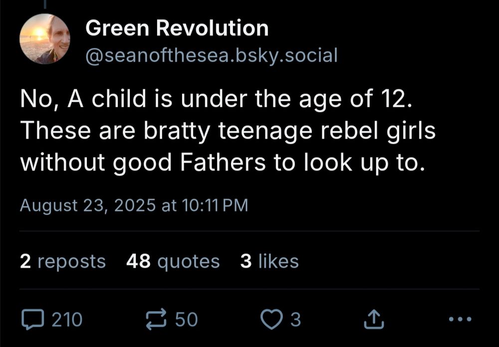Click the @seanofthesea.bsky.social handle

coord(212,55)
